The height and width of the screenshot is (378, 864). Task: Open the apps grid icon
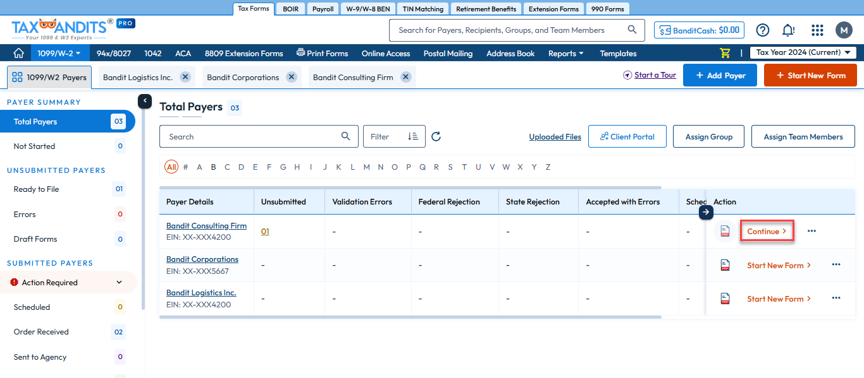(817, 30)
